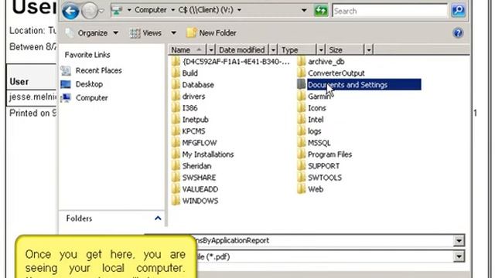
Task: Click the KPCMS folder icon
Action: pyautogui.click(x=176, y=131)
